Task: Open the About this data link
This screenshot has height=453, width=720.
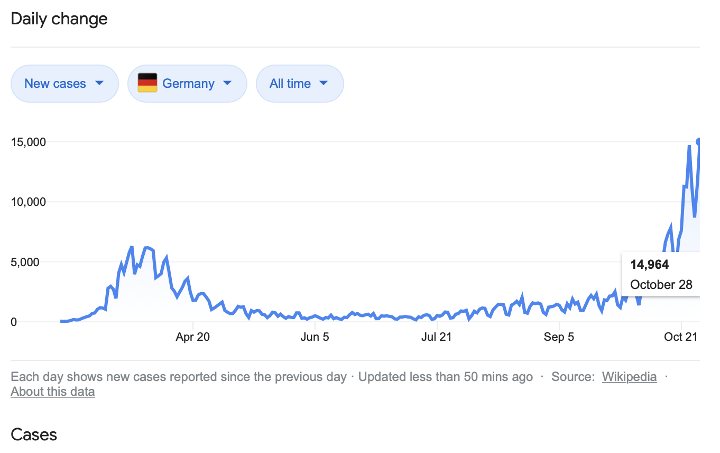Action: pyautogui.click(x=53, y=392)
